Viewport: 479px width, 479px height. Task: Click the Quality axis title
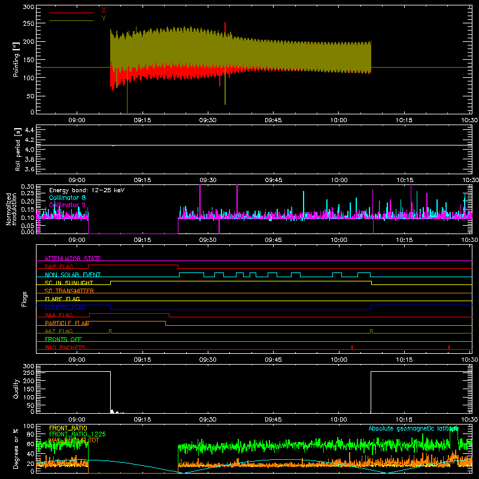(16, 389)
